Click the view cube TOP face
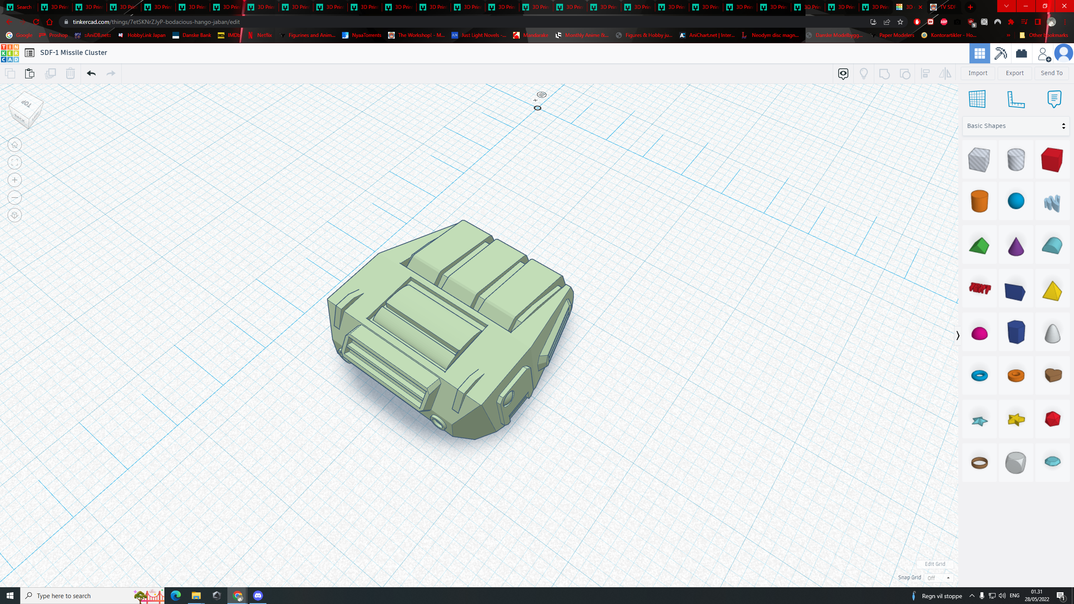Viewport: 1074px width, 604px height. point(26,103)
